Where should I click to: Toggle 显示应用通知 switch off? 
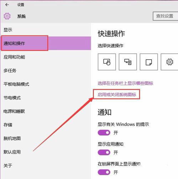(x=104, y=152)
